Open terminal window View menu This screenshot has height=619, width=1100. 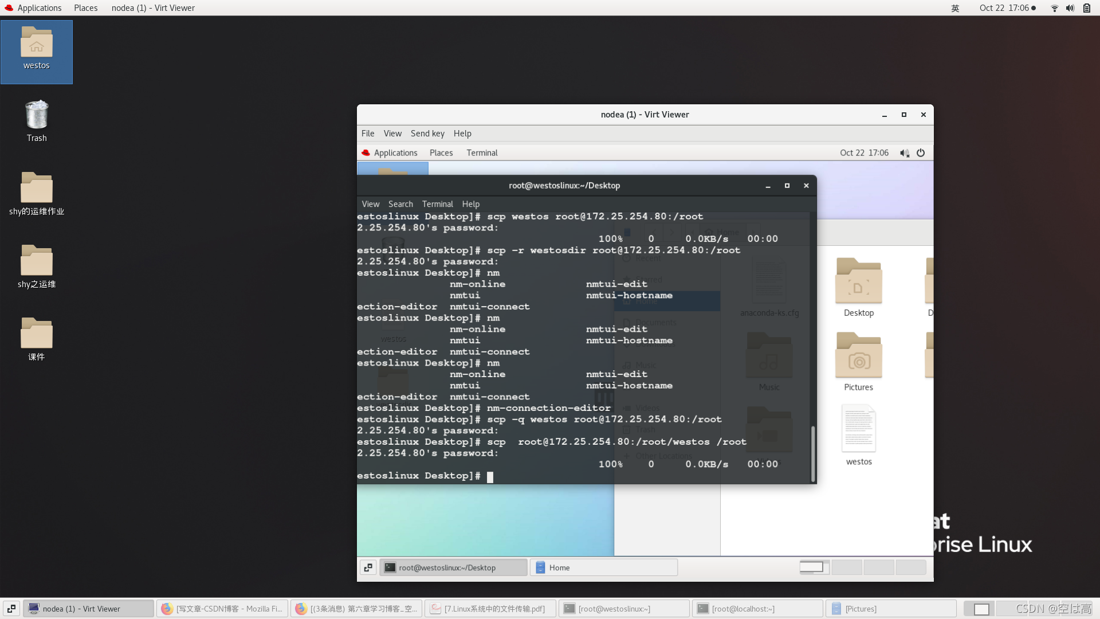[x=371, y=204]
